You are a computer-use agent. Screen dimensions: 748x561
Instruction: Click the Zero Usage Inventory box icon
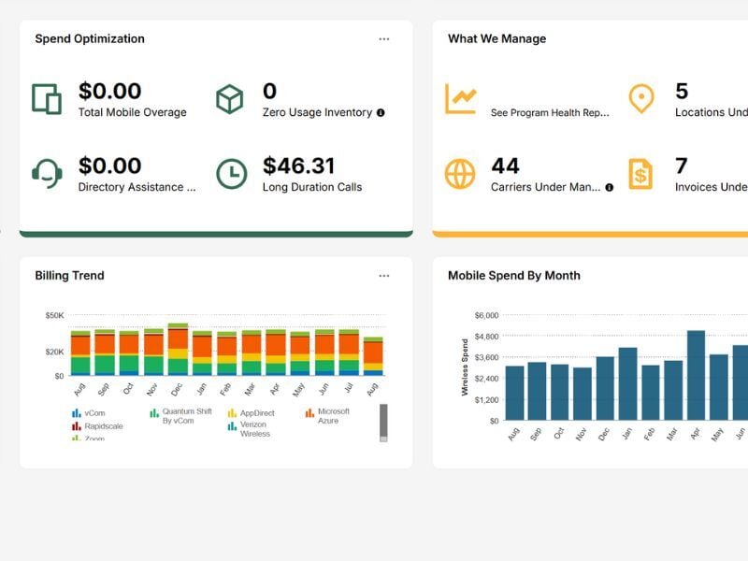pos(229,98)
